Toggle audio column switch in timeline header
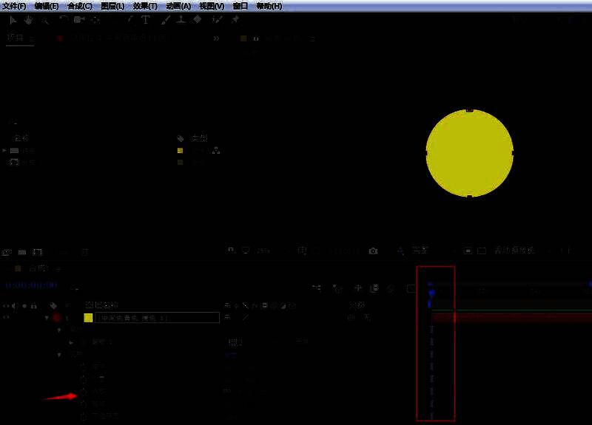The width and height of the screenshot is (592, 425). (16, 305)
